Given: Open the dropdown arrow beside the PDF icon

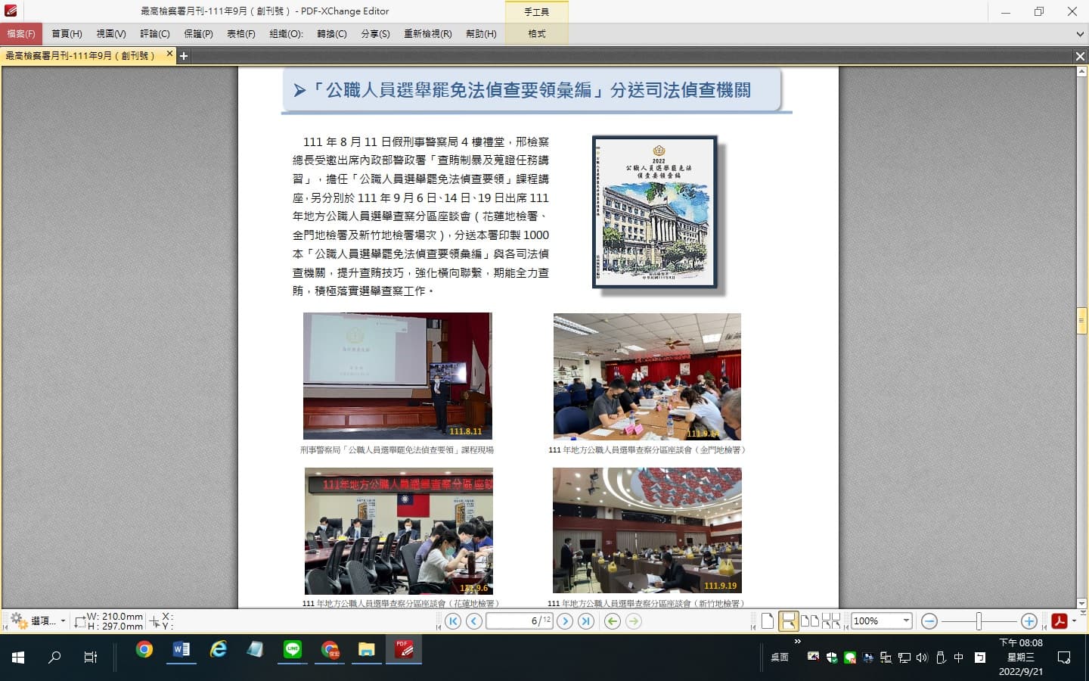Looking at the screenshot, I should coord(1075,621).
